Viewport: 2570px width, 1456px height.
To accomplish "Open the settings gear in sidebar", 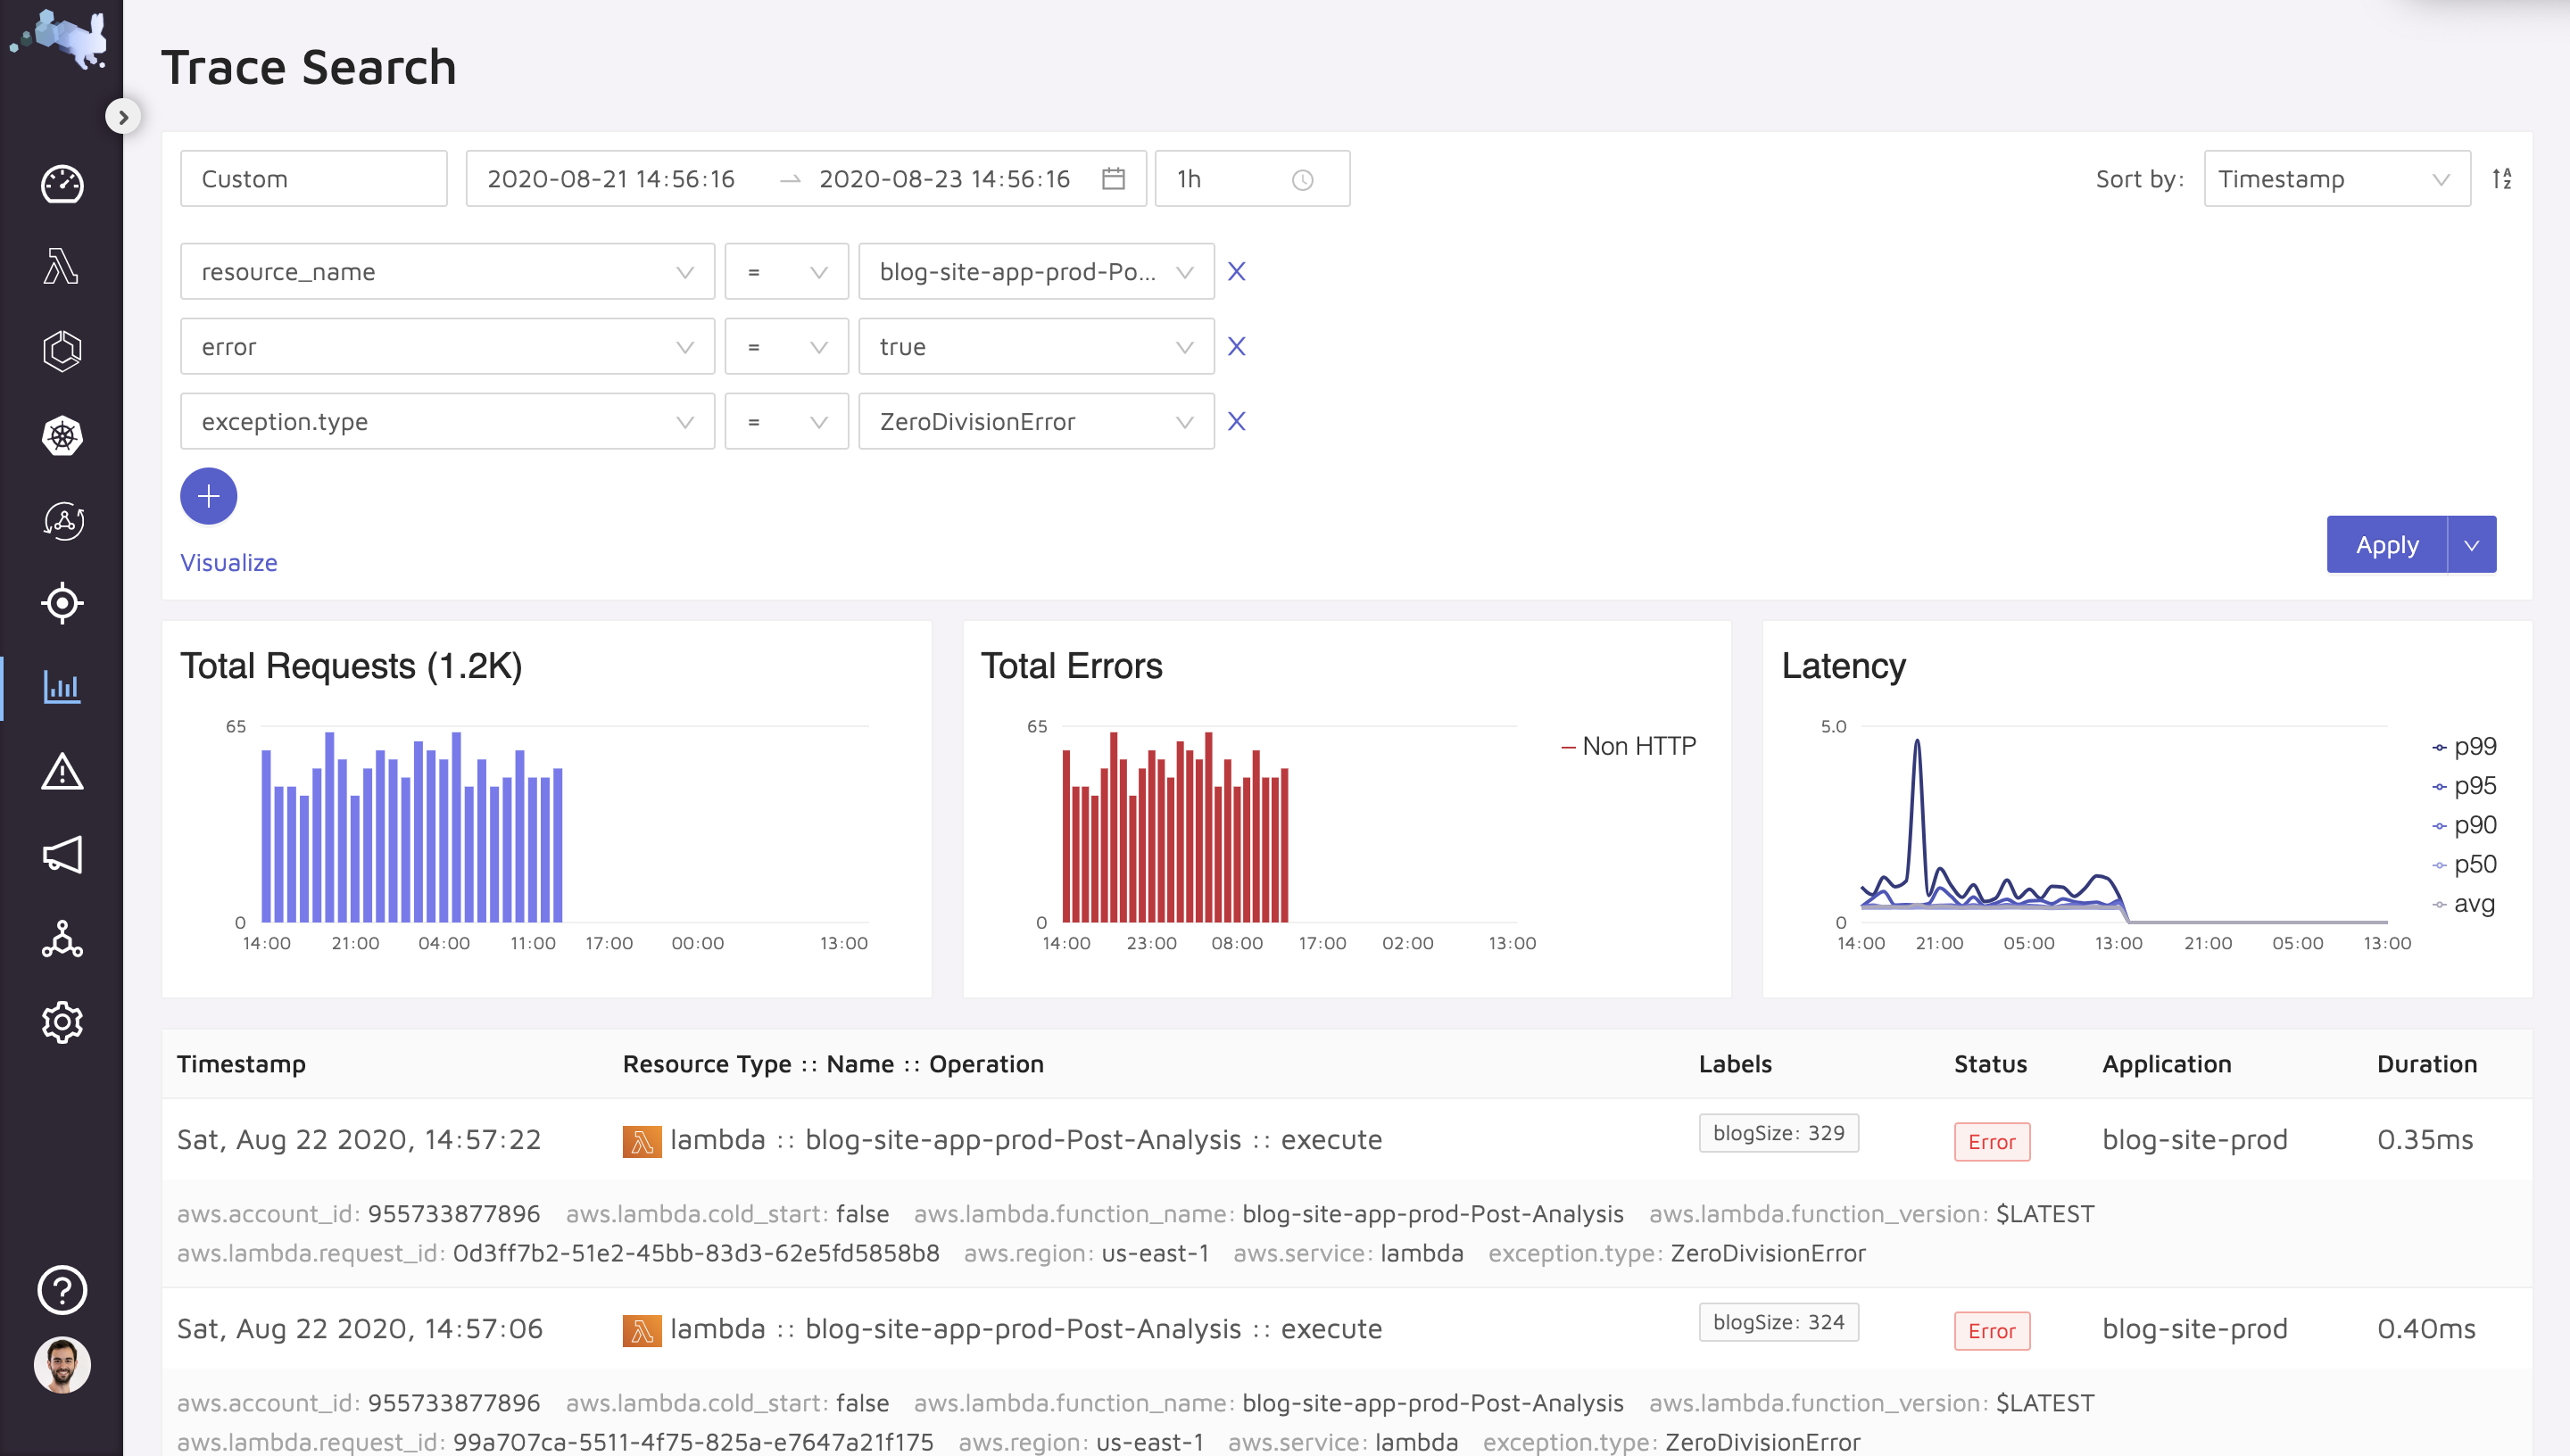I will point(62,1022).
